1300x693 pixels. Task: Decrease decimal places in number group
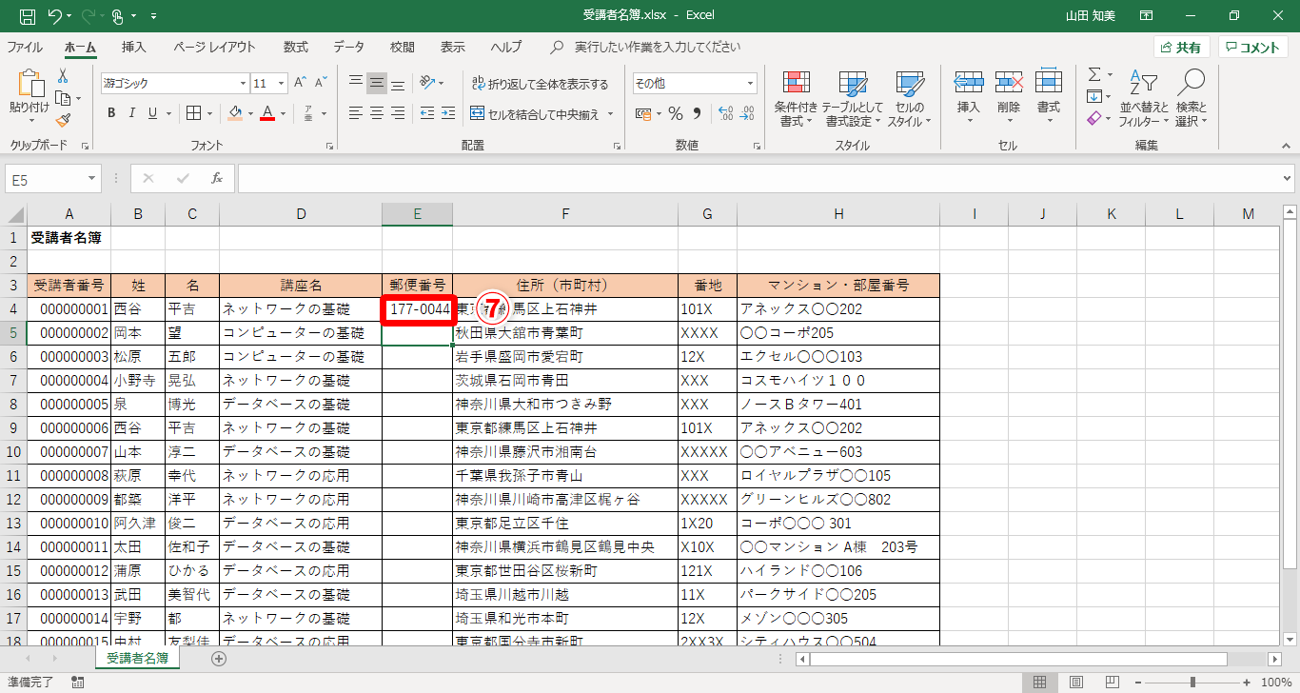pos(747,114)
